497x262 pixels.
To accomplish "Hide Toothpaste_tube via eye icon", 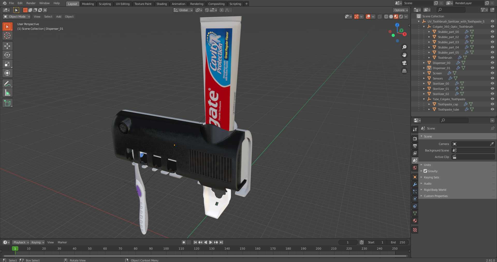I will 492,109.
